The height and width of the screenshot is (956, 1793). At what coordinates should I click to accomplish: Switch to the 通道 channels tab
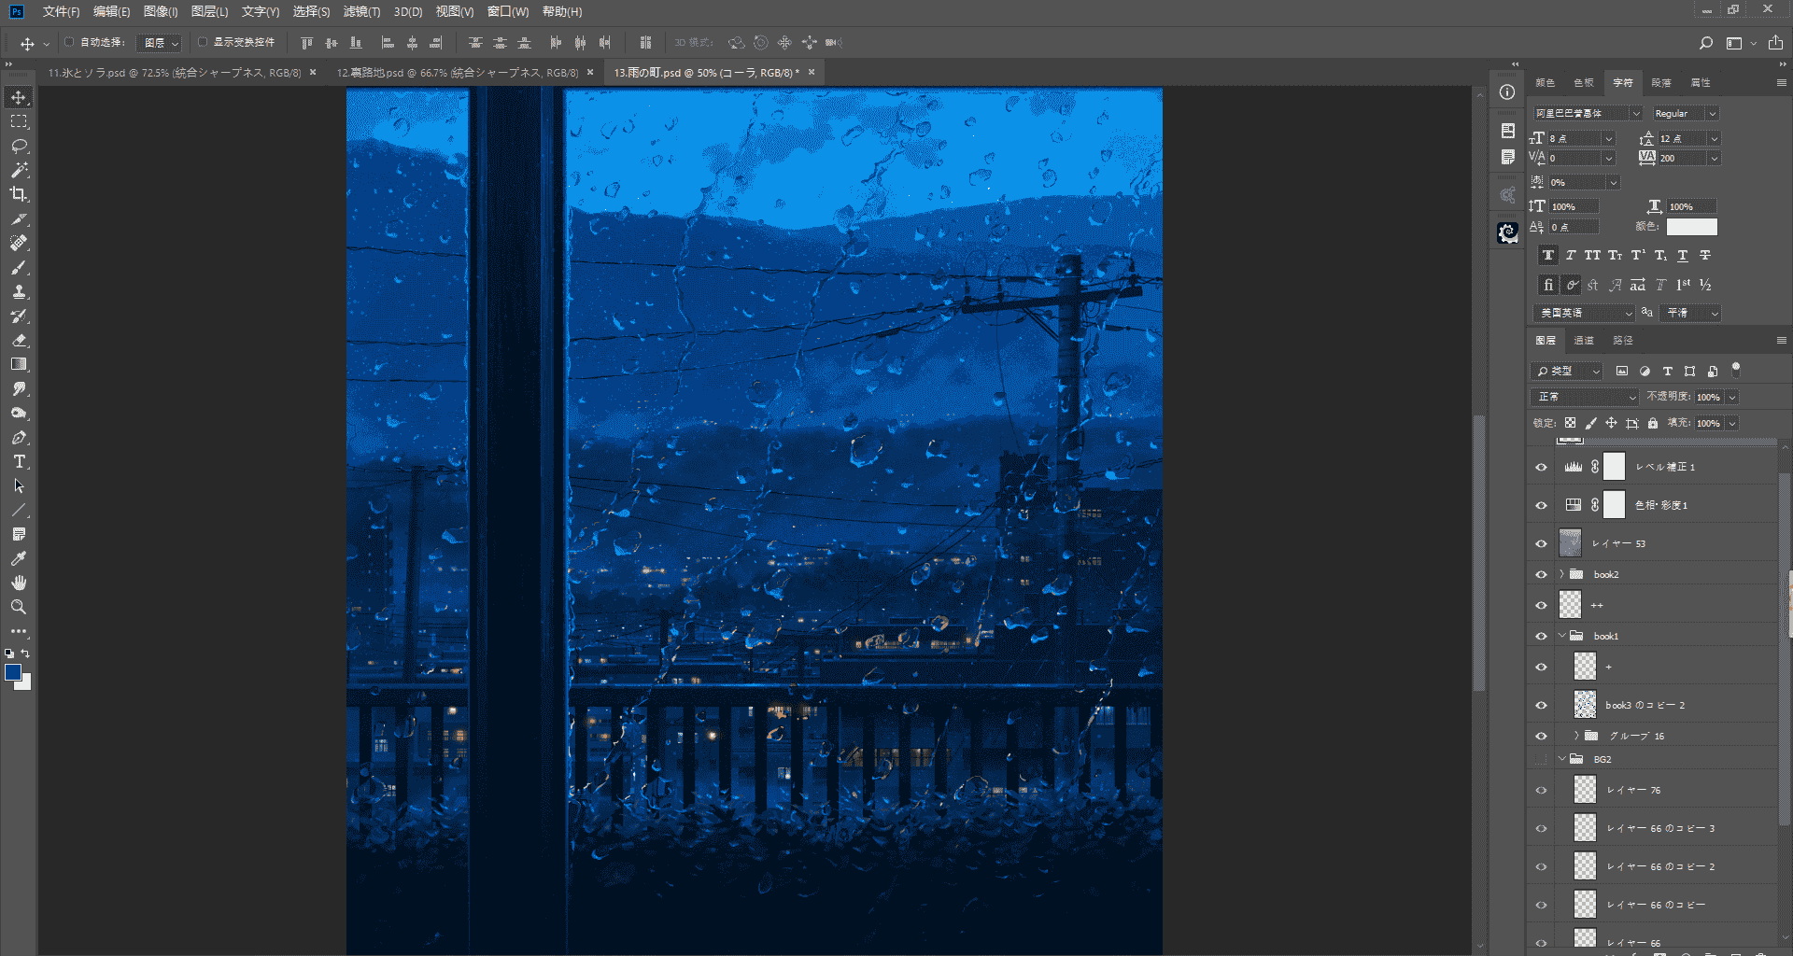click(x=1584, y=341)
